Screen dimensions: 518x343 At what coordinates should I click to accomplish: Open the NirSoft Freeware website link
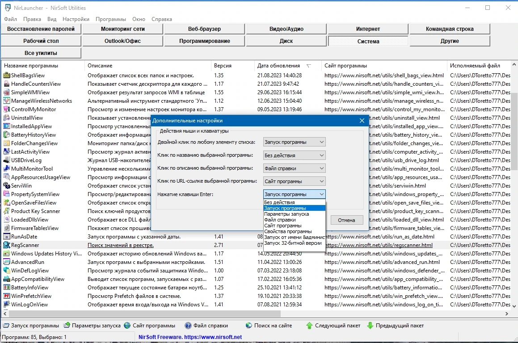190,337
